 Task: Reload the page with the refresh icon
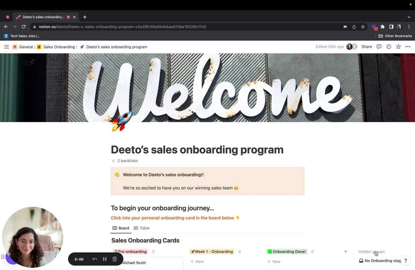[24, 27]
